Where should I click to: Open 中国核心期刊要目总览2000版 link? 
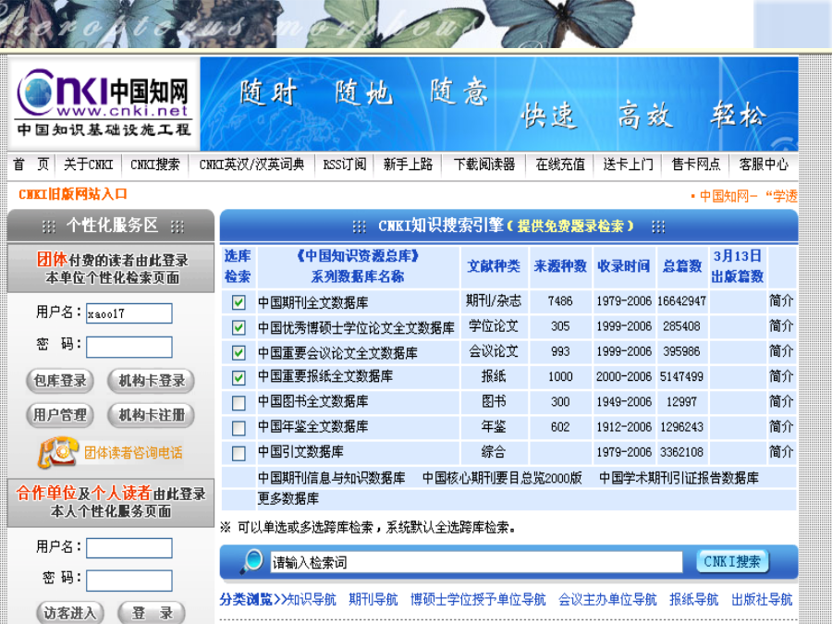[x=502, y=478]
